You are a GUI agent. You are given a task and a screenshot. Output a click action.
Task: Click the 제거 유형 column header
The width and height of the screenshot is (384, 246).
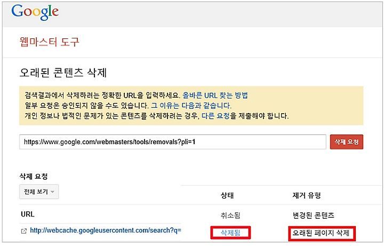click(307, 195)
